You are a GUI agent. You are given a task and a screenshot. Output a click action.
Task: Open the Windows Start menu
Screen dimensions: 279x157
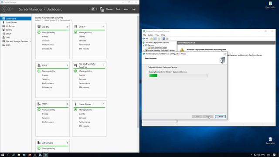click(x=3, y=155)
